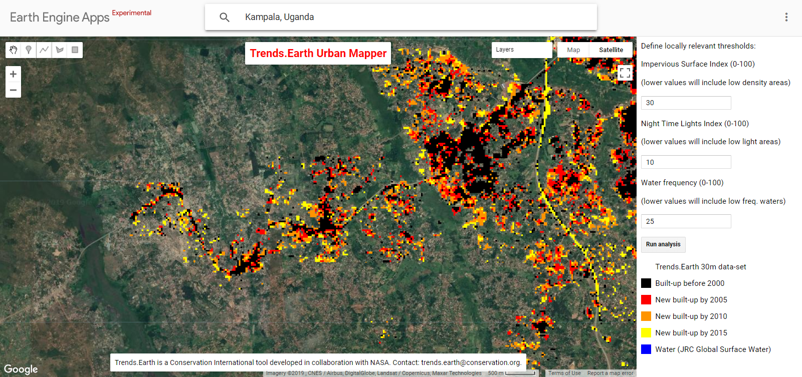The height and width of the screenshot is (377, 802).
Task: Select the add marker drawing tool
Action: pyautogui.click(x=29, y=50)
